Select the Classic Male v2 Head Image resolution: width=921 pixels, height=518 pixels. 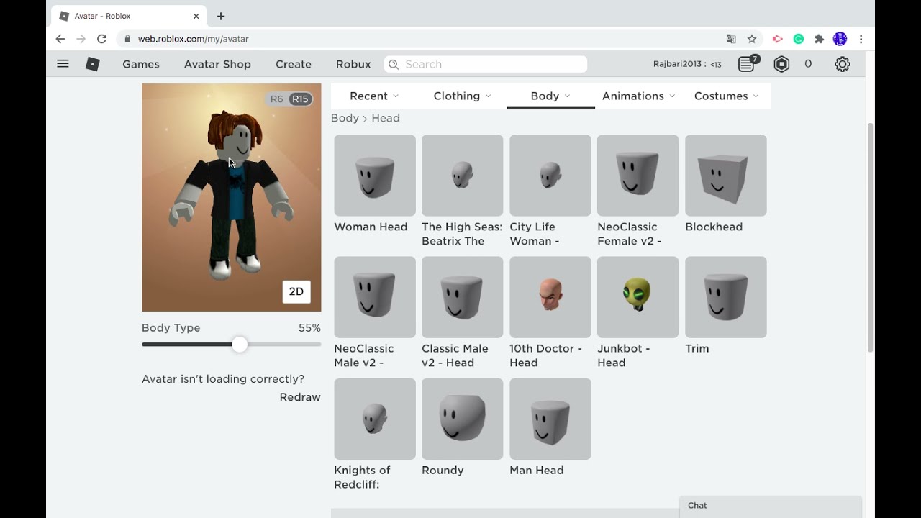pos(463,297)
